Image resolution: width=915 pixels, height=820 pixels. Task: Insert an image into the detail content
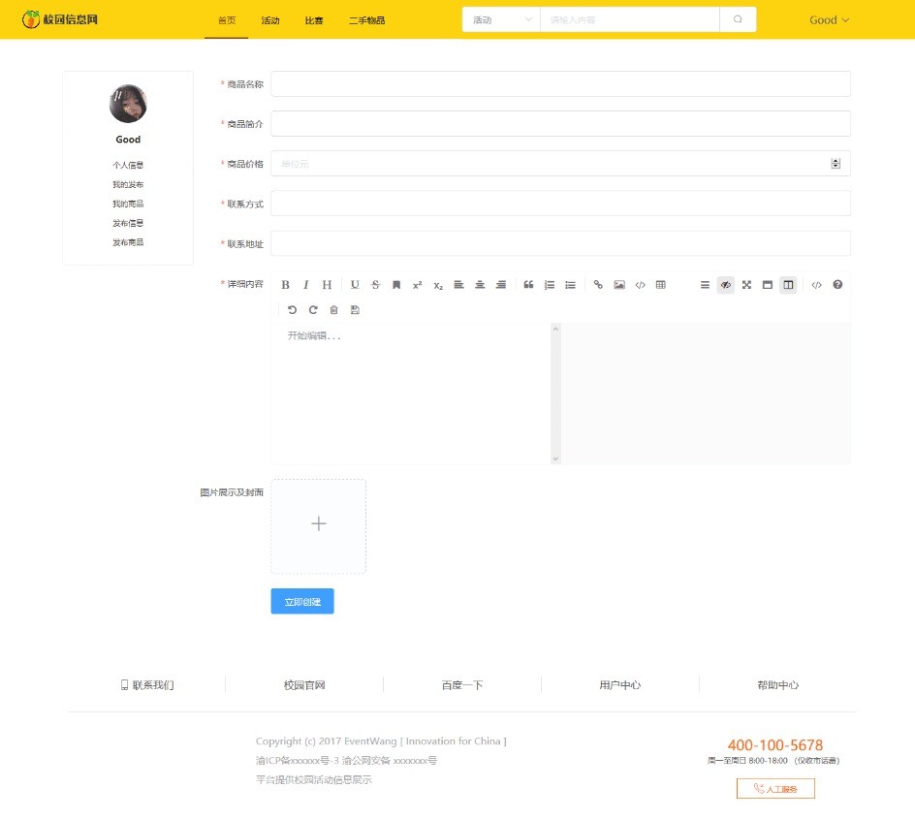click(618, 284)
